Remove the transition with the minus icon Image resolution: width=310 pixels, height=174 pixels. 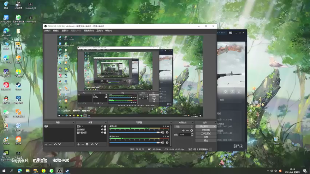[187, 130]
